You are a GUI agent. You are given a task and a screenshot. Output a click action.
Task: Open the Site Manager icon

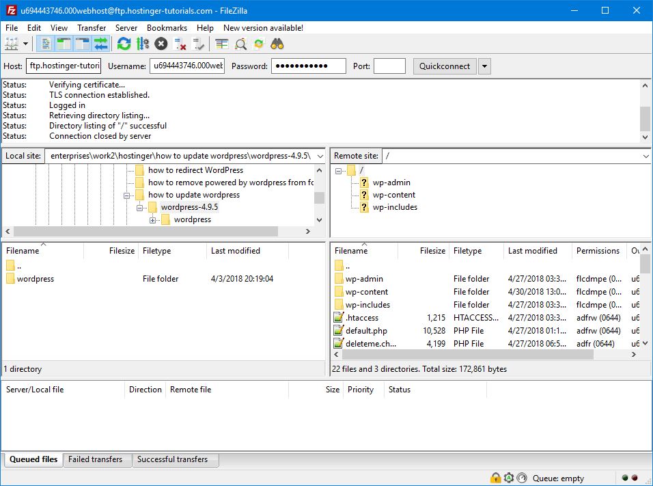pyautogui.click(x=12, y=44)
